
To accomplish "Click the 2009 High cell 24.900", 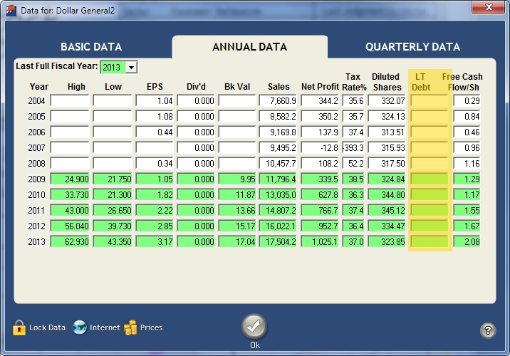I will click(70, 179).
